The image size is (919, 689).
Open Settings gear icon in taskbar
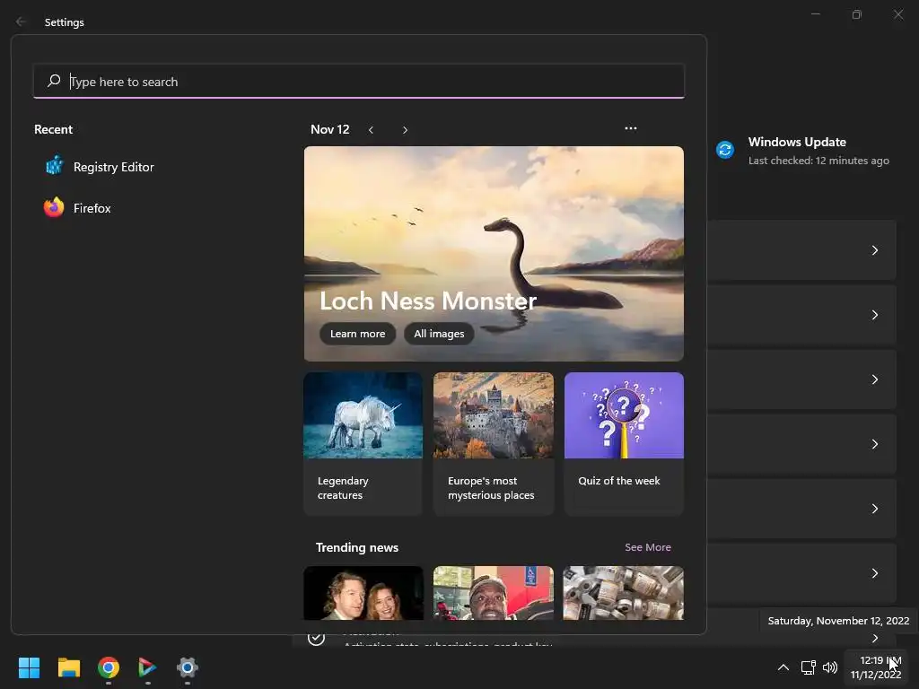tap(188, 667)
